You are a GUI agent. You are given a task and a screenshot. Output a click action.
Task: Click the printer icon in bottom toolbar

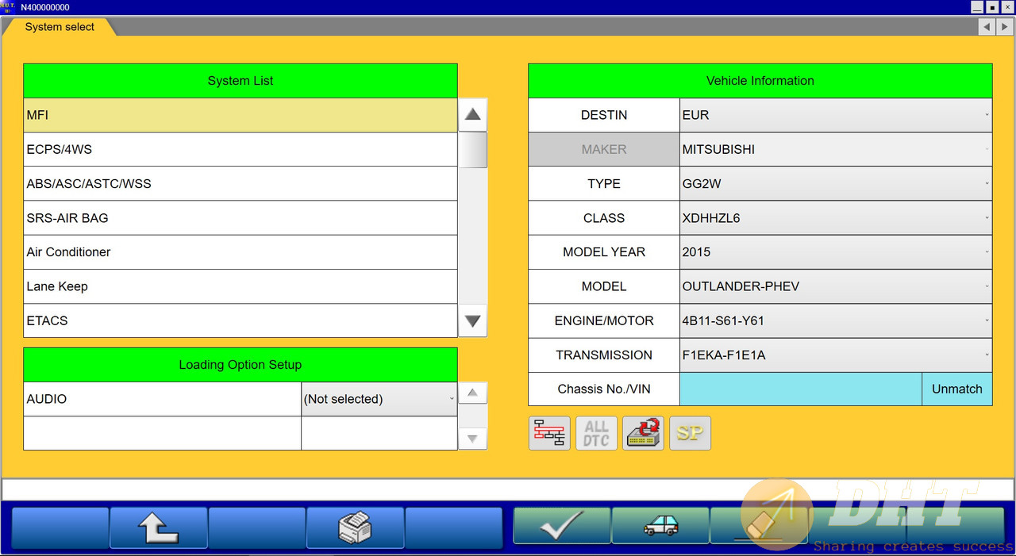pos(356,526)
